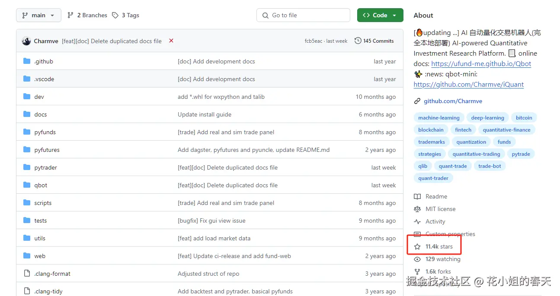560x296 pixels.
Task: Open the github.com/Charmve/iQuant link
Action: (x=469, y=85)
